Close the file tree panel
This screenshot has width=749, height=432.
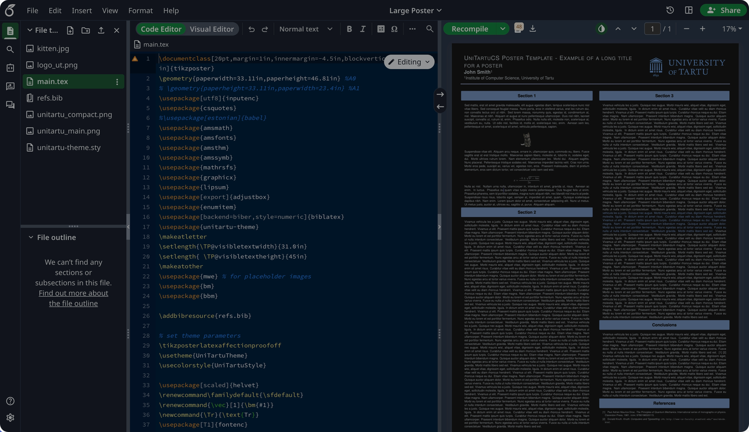click(x=117, y=31)
